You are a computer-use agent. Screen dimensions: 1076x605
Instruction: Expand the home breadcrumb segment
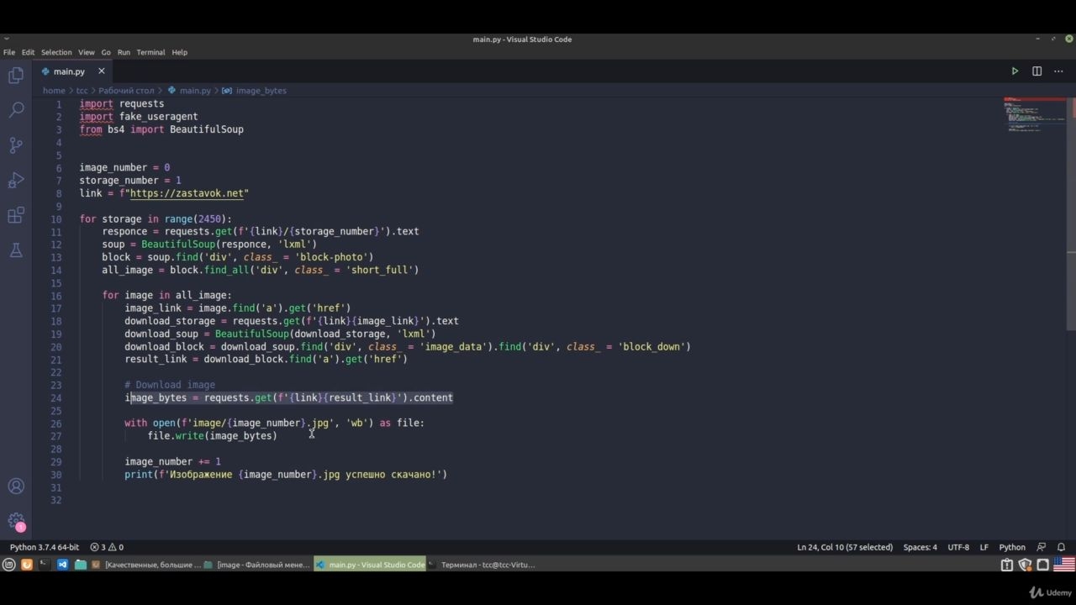click(x=54, y=91)
